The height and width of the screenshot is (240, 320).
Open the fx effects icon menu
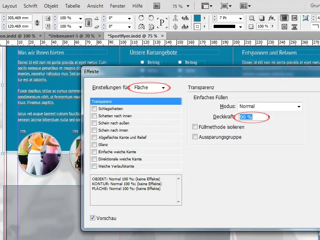(272, 18)
